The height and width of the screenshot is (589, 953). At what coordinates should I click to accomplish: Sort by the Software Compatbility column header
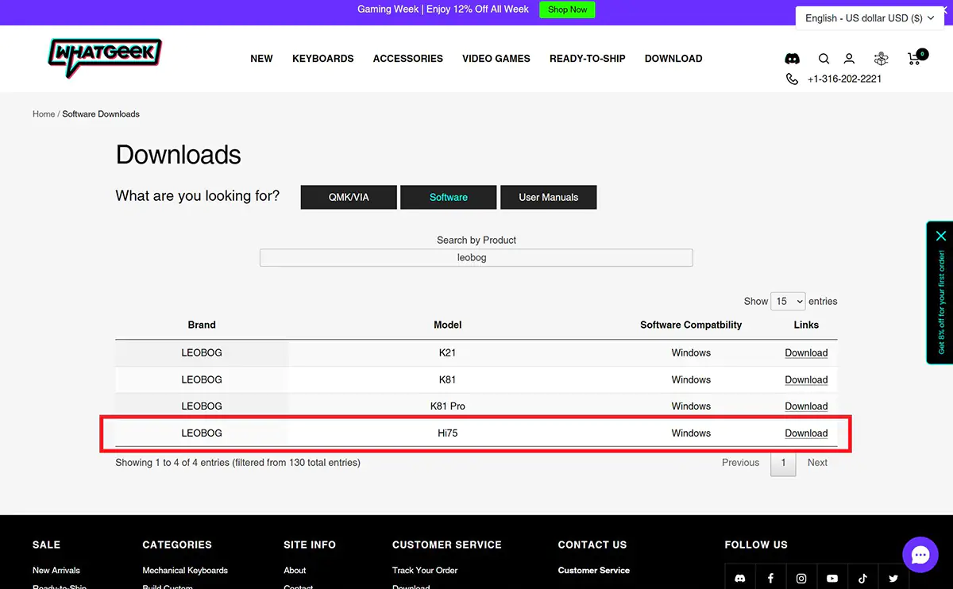point(691,325)
